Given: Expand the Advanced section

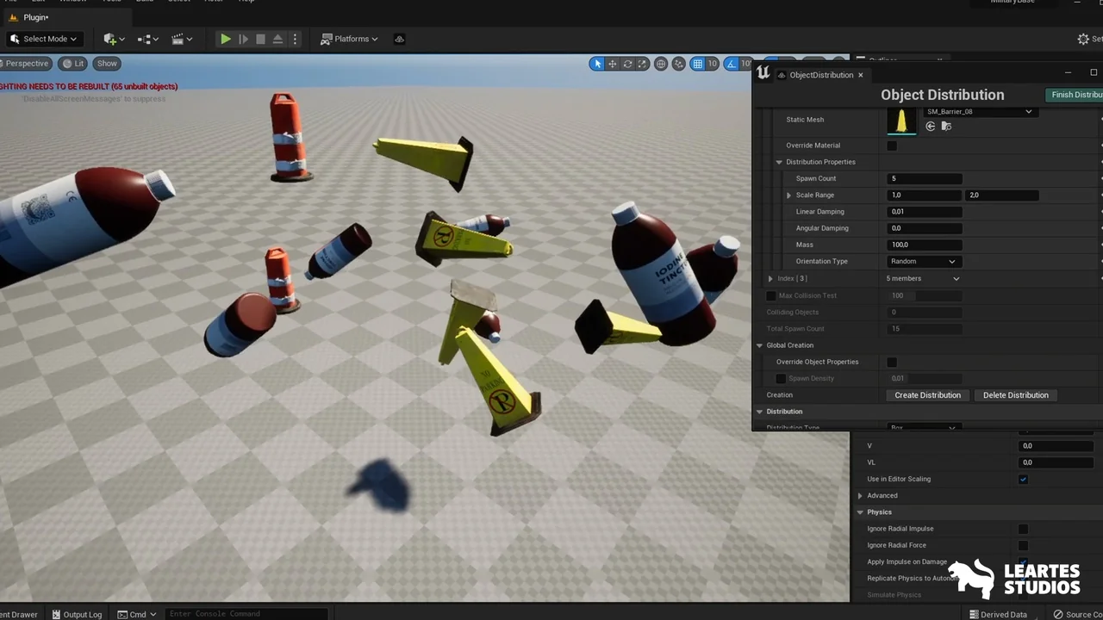Looking at the screenshot, I should pos(860,495).
